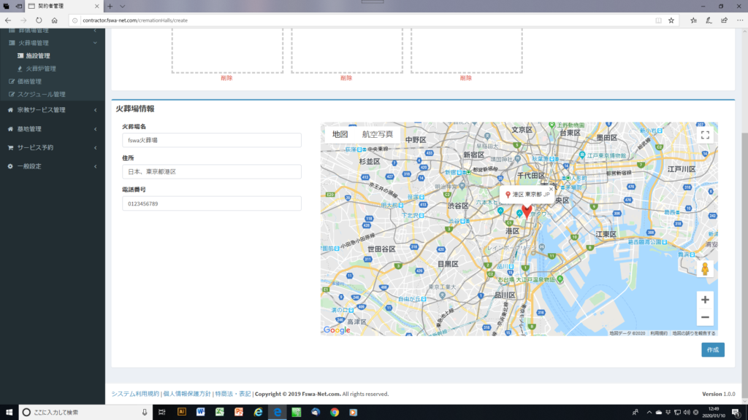
Task: Open browser settings and more menu
Action: 740,20
